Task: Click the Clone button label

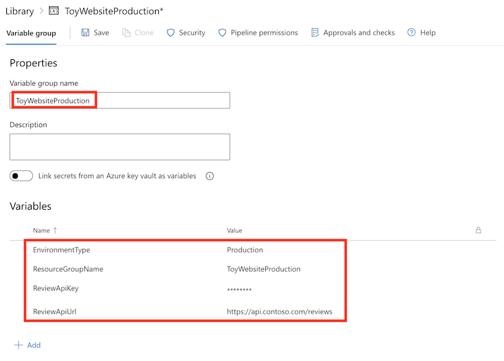Action: tap(144, 33)
